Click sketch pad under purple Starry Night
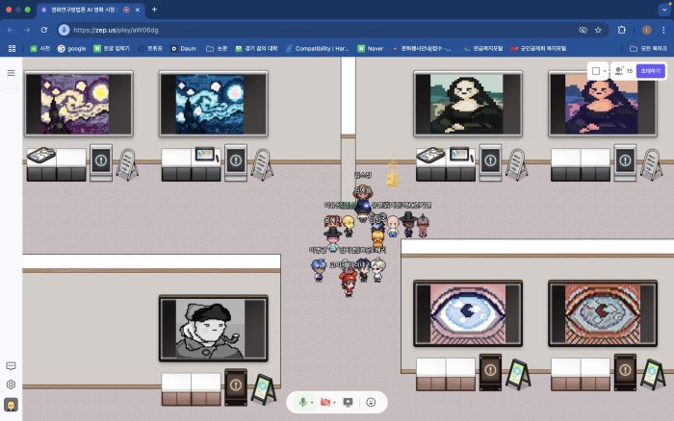Screen dimensions: 674x421 click(x=41, y=155)
